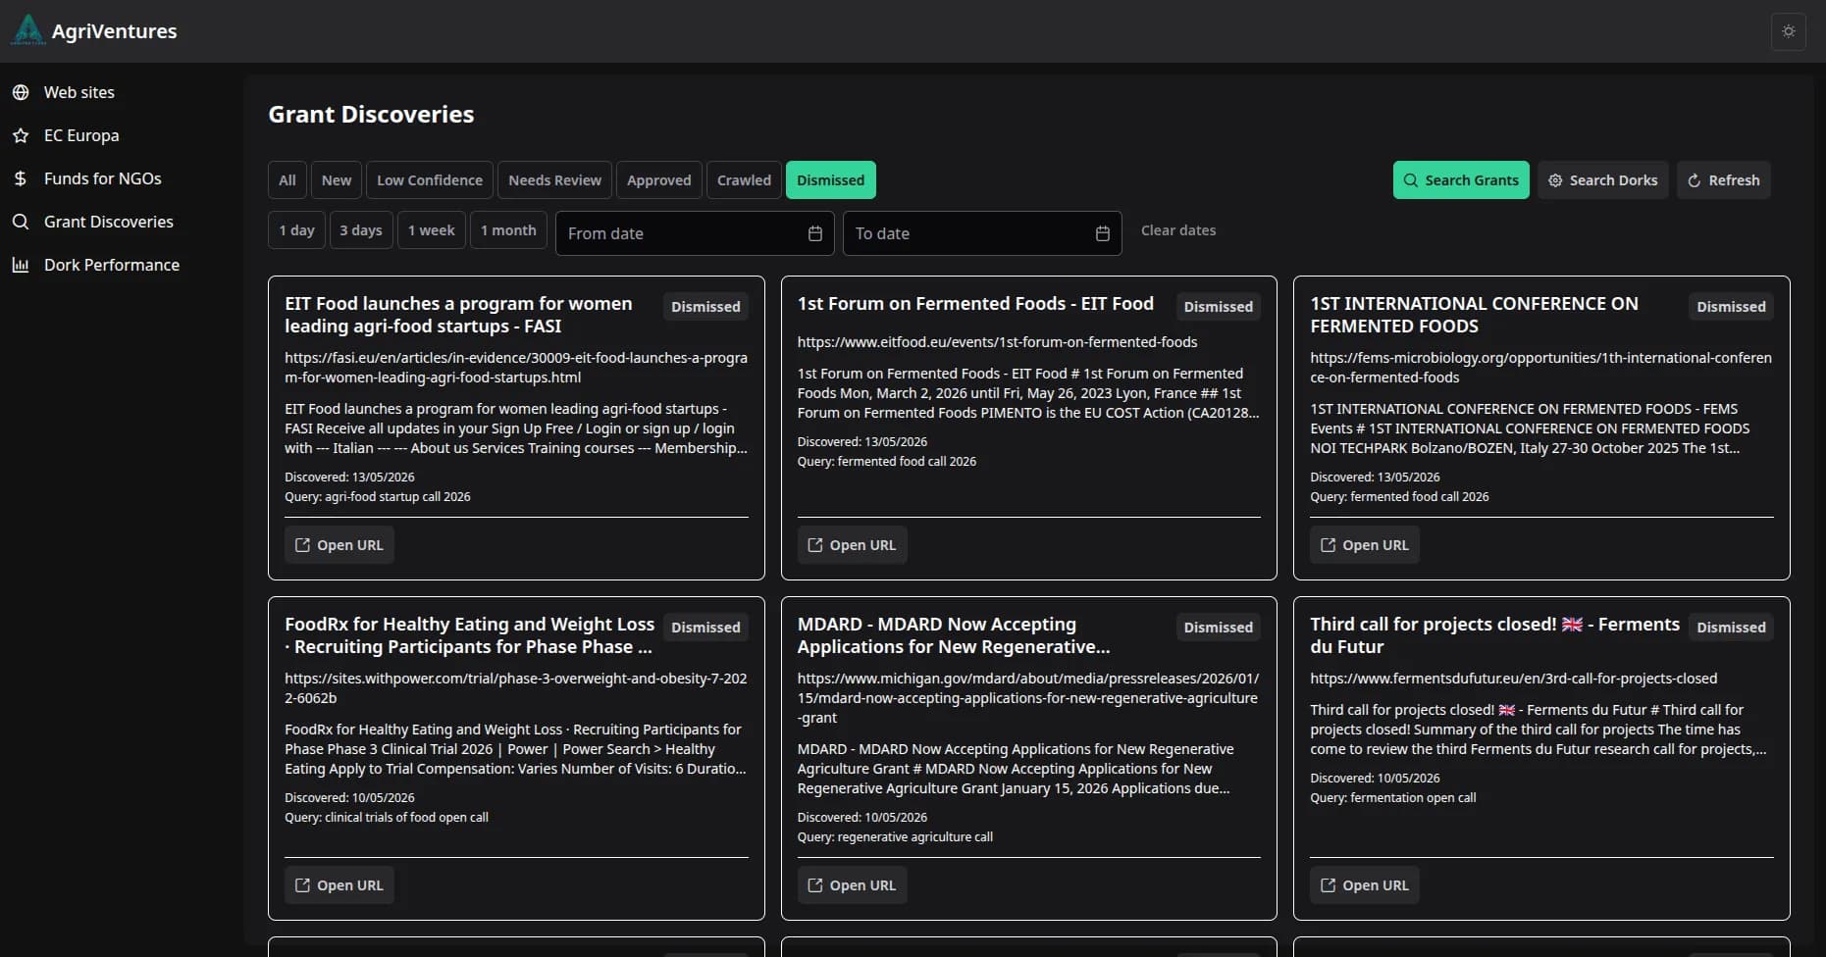Select the Dismissed filter tab
This screenshot has height=957, width=1826.
coord(831,180)
